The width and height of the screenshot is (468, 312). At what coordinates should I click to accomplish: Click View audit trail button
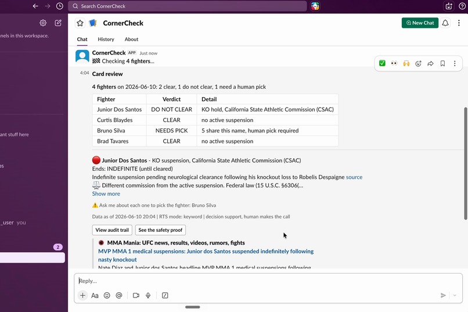click(112, 230)
